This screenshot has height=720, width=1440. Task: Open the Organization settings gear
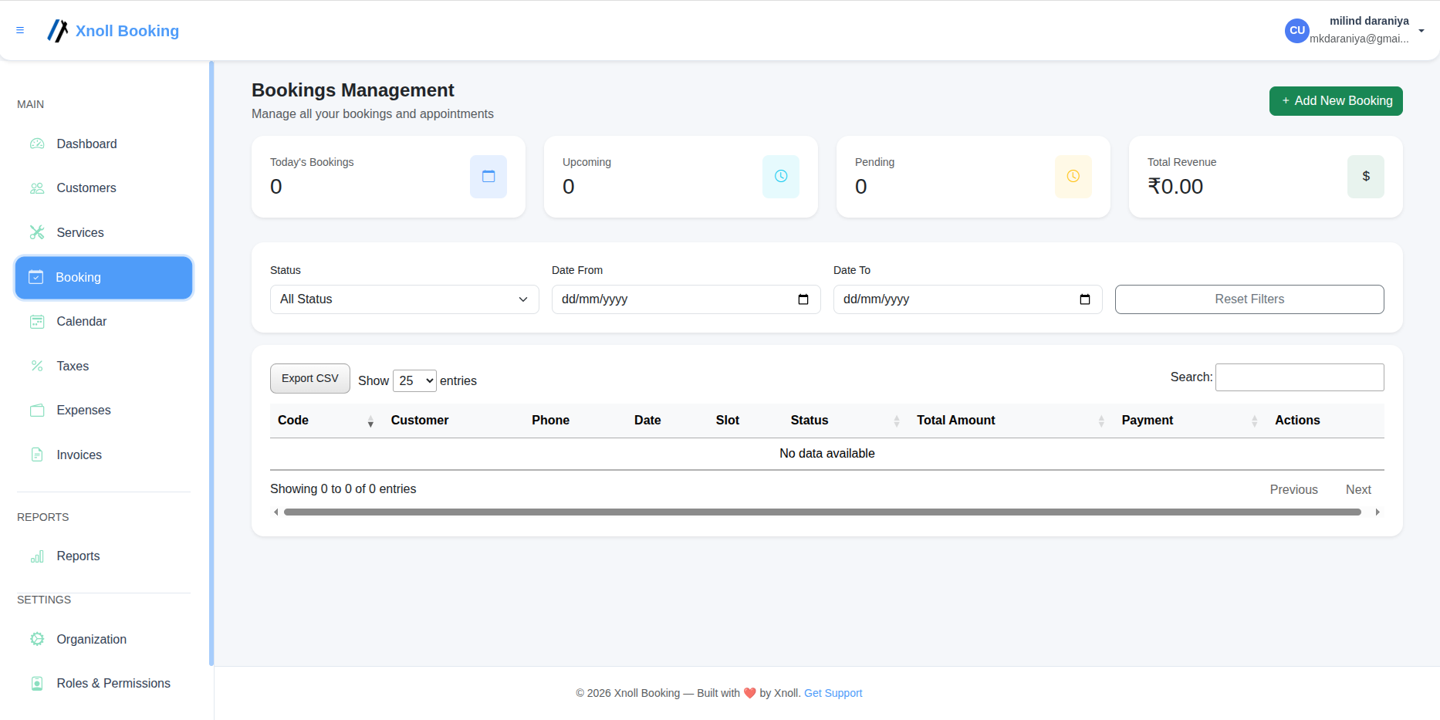pos(37,639)
